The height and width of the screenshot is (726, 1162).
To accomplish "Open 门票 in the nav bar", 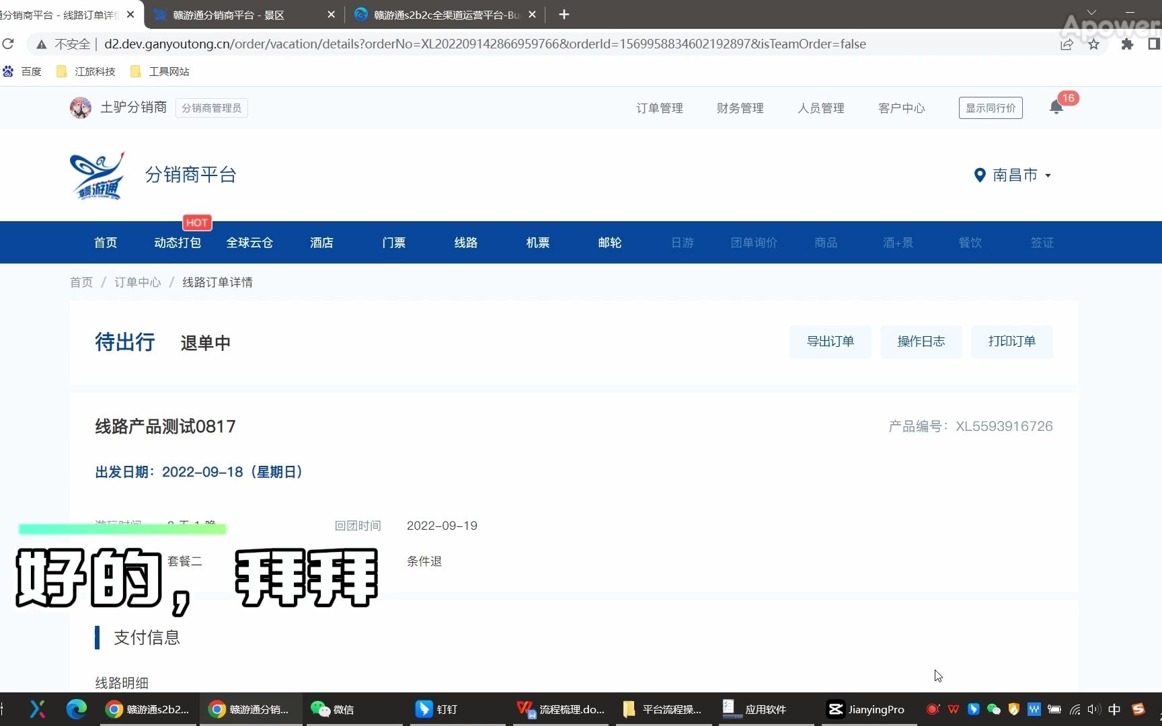I will click(x=393, y=243).
